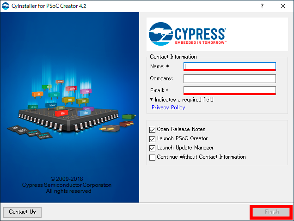This screenshot has width=294, height=221.
Task: Click the Finish button
Action: 271,212
